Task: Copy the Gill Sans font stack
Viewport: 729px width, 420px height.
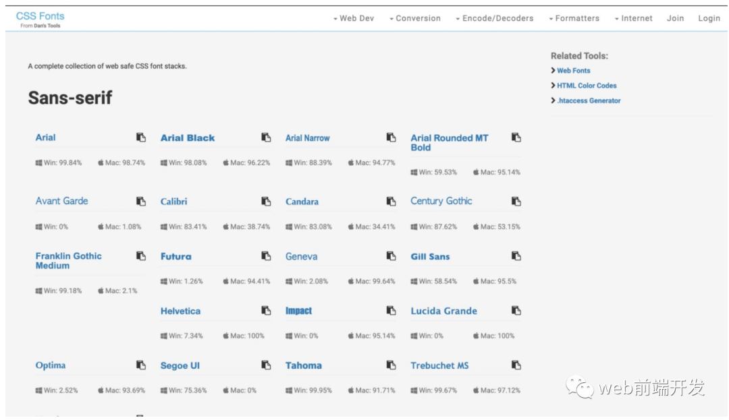Action: [516, 256]
